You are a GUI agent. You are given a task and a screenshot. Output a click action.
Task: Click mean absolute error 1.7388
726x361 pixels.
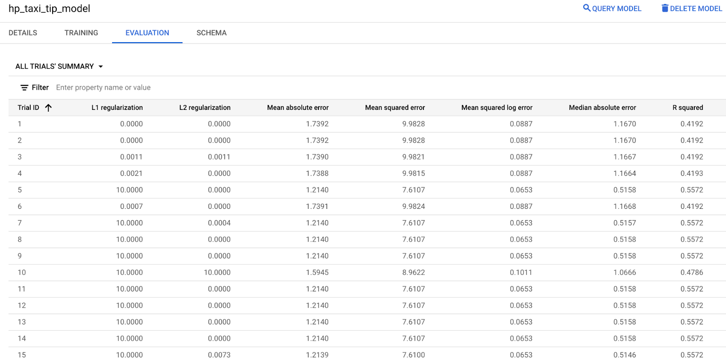[317, 173]
